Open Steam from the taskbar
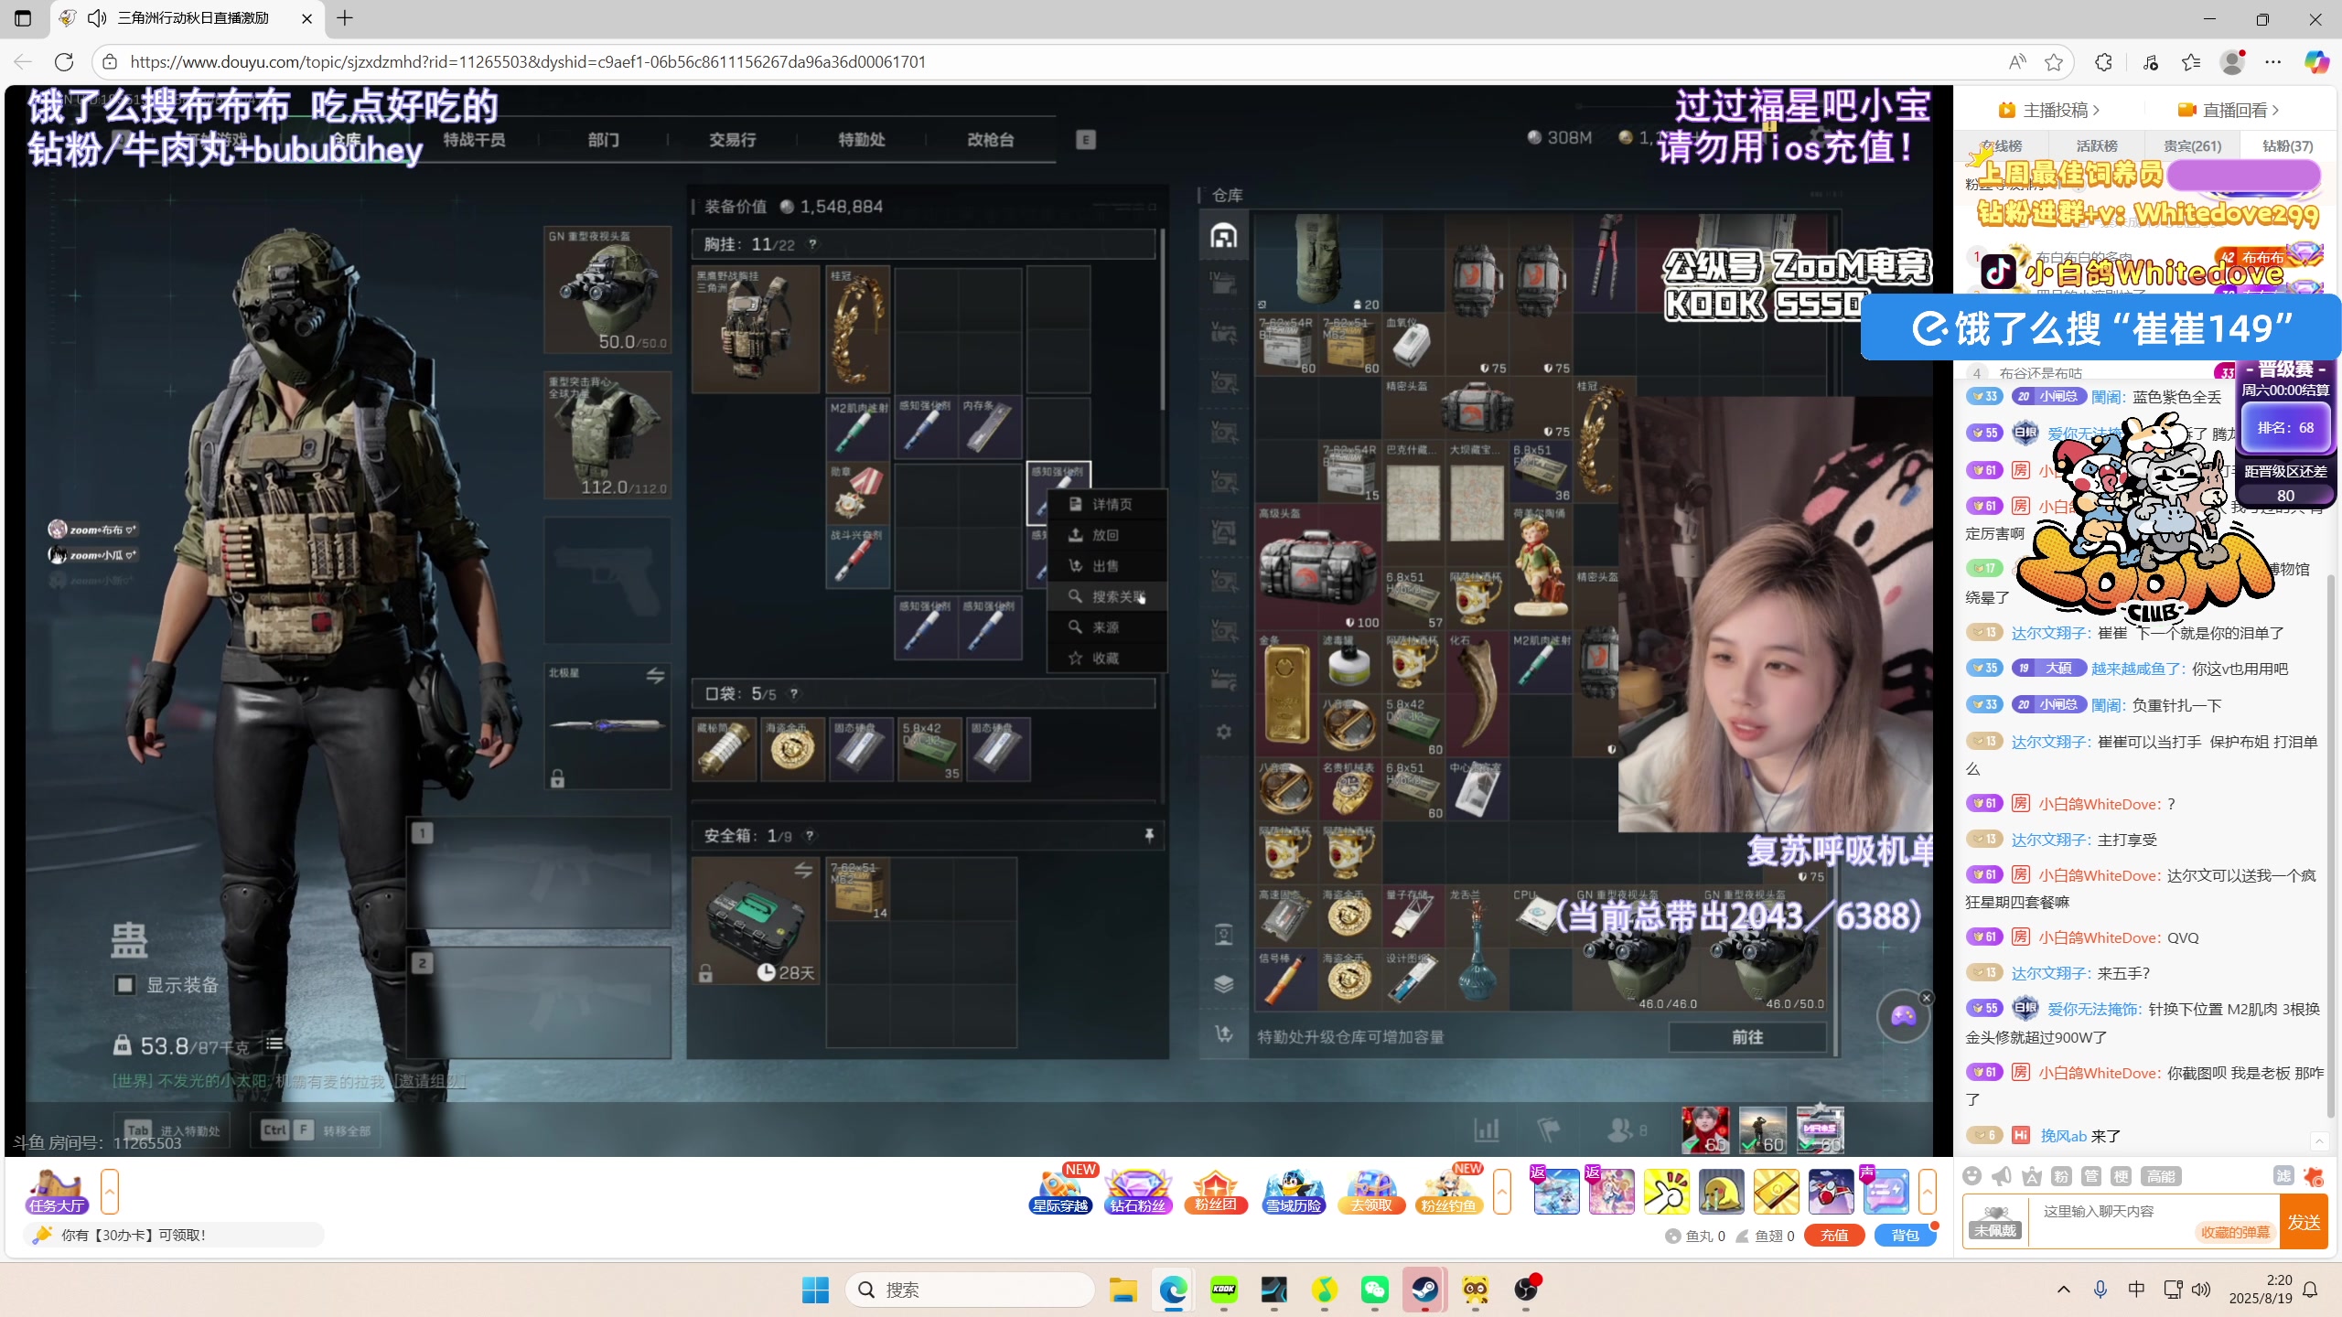This screenshot has width=2342, height=1317. click(1424, 1290)
